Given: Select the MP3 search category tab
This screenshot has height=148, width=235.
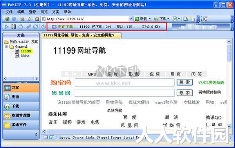Looking at the screenshot, I should pos(91,74).
